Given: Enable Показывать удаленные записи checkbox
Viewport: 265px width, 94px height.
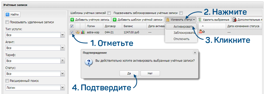Looking at the screenshot, I should coord(7,22).
